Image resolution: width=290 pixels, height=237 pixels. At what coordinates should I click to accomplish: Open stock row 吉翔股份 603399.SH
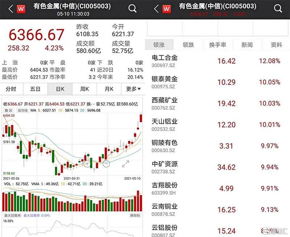point(217,189)
